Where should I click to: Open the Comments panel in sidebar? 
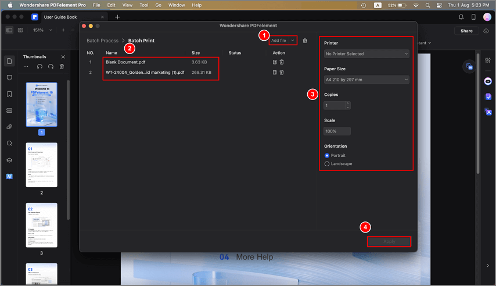pos(9,77)
